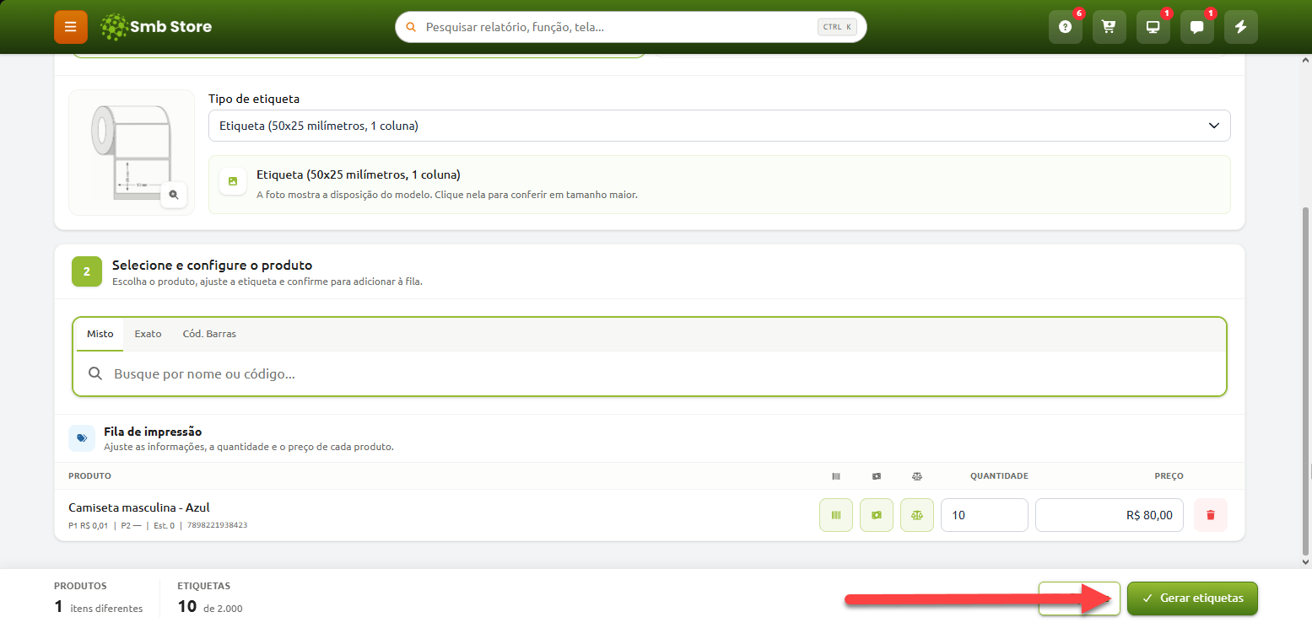
Task: Click the magnifier icon in product search
Action: [x=95, y=373]
